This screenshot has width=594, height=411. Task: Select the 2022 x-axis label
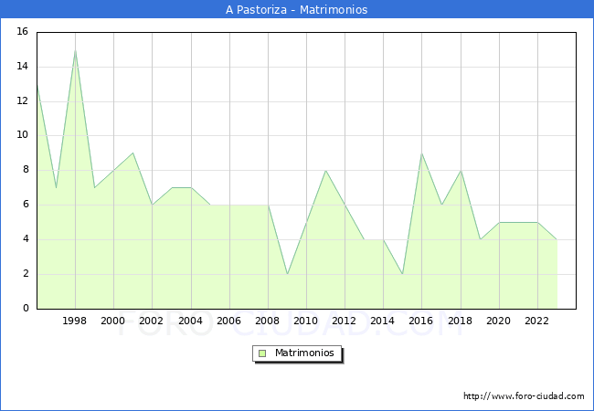point(537,321)
